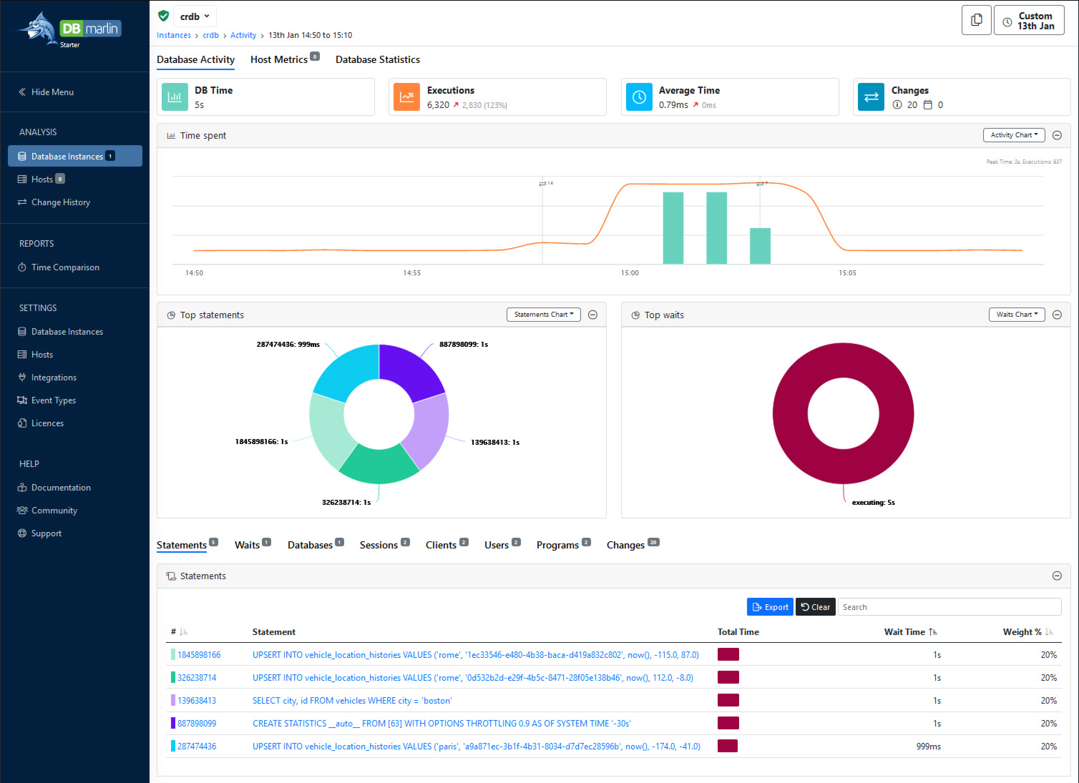Collapse the Time spent panel

coord(1057,135)
